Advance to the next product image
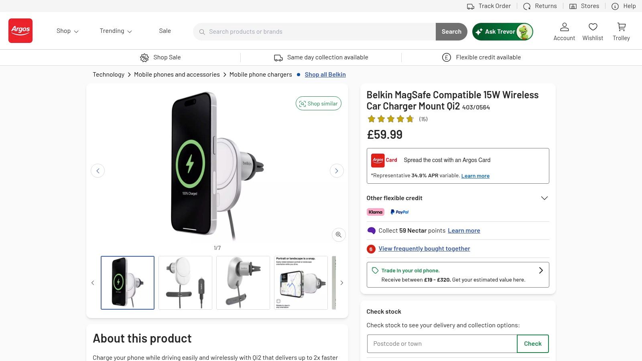This screenshot has width=642, height=361. point(337,170)
